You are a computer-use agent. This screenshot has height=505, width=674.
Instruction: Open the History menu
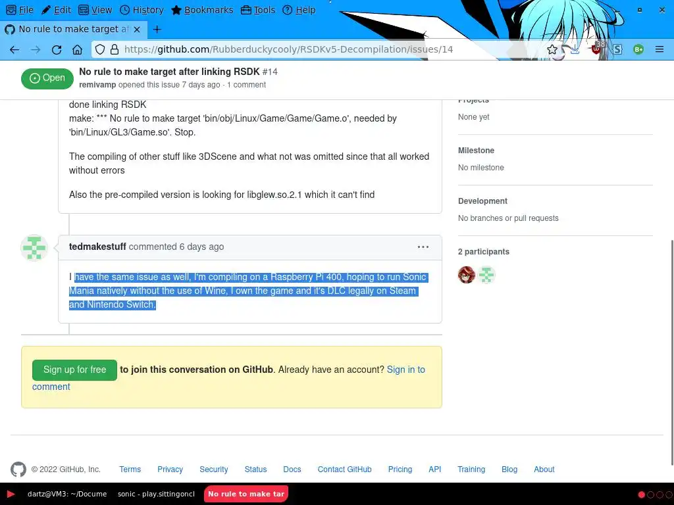[x=142, y=10]
